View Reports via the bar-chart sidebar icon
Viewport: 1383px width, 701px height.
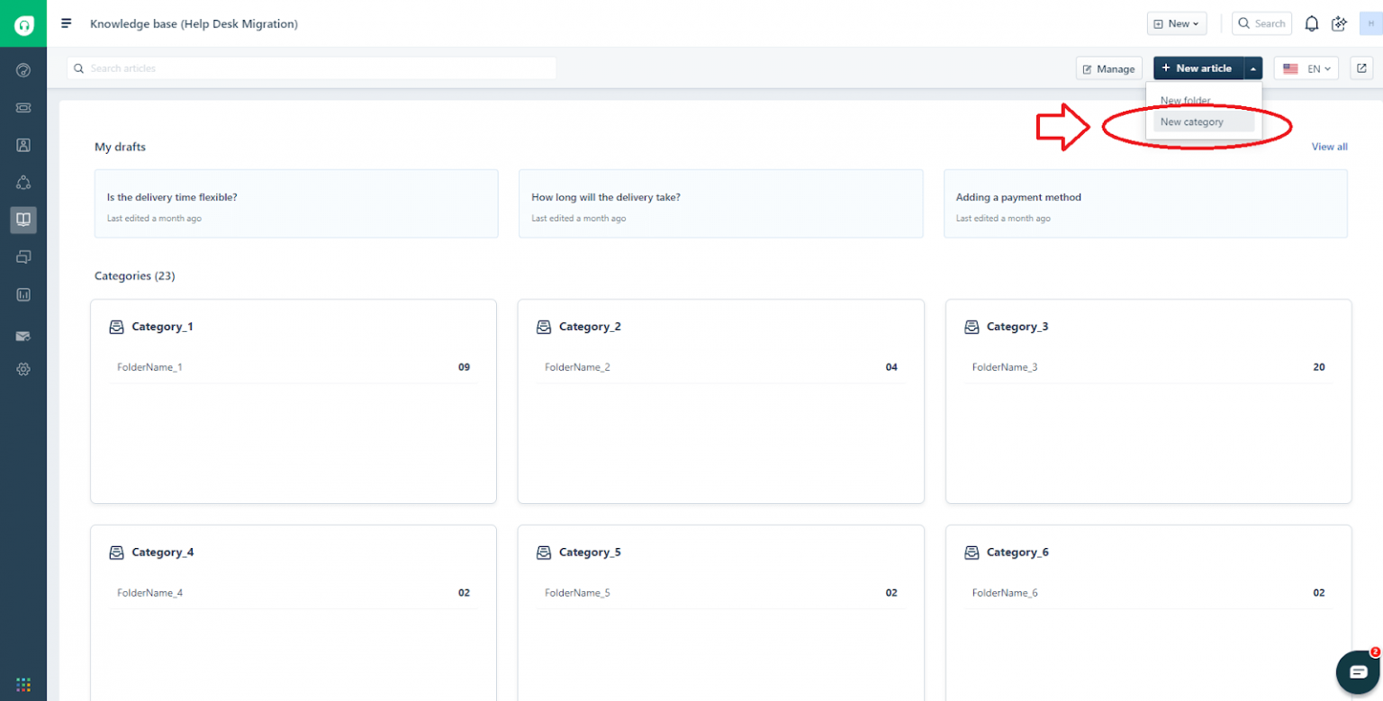pos(23,294)
